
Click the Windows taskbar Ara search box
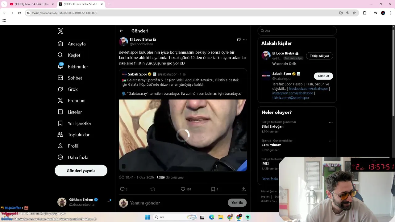tap(175, 217)
